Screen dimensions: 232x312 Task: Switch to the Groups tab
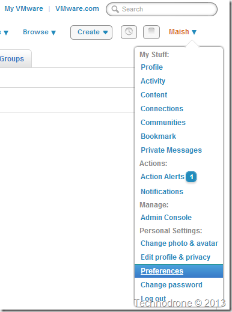12,59
